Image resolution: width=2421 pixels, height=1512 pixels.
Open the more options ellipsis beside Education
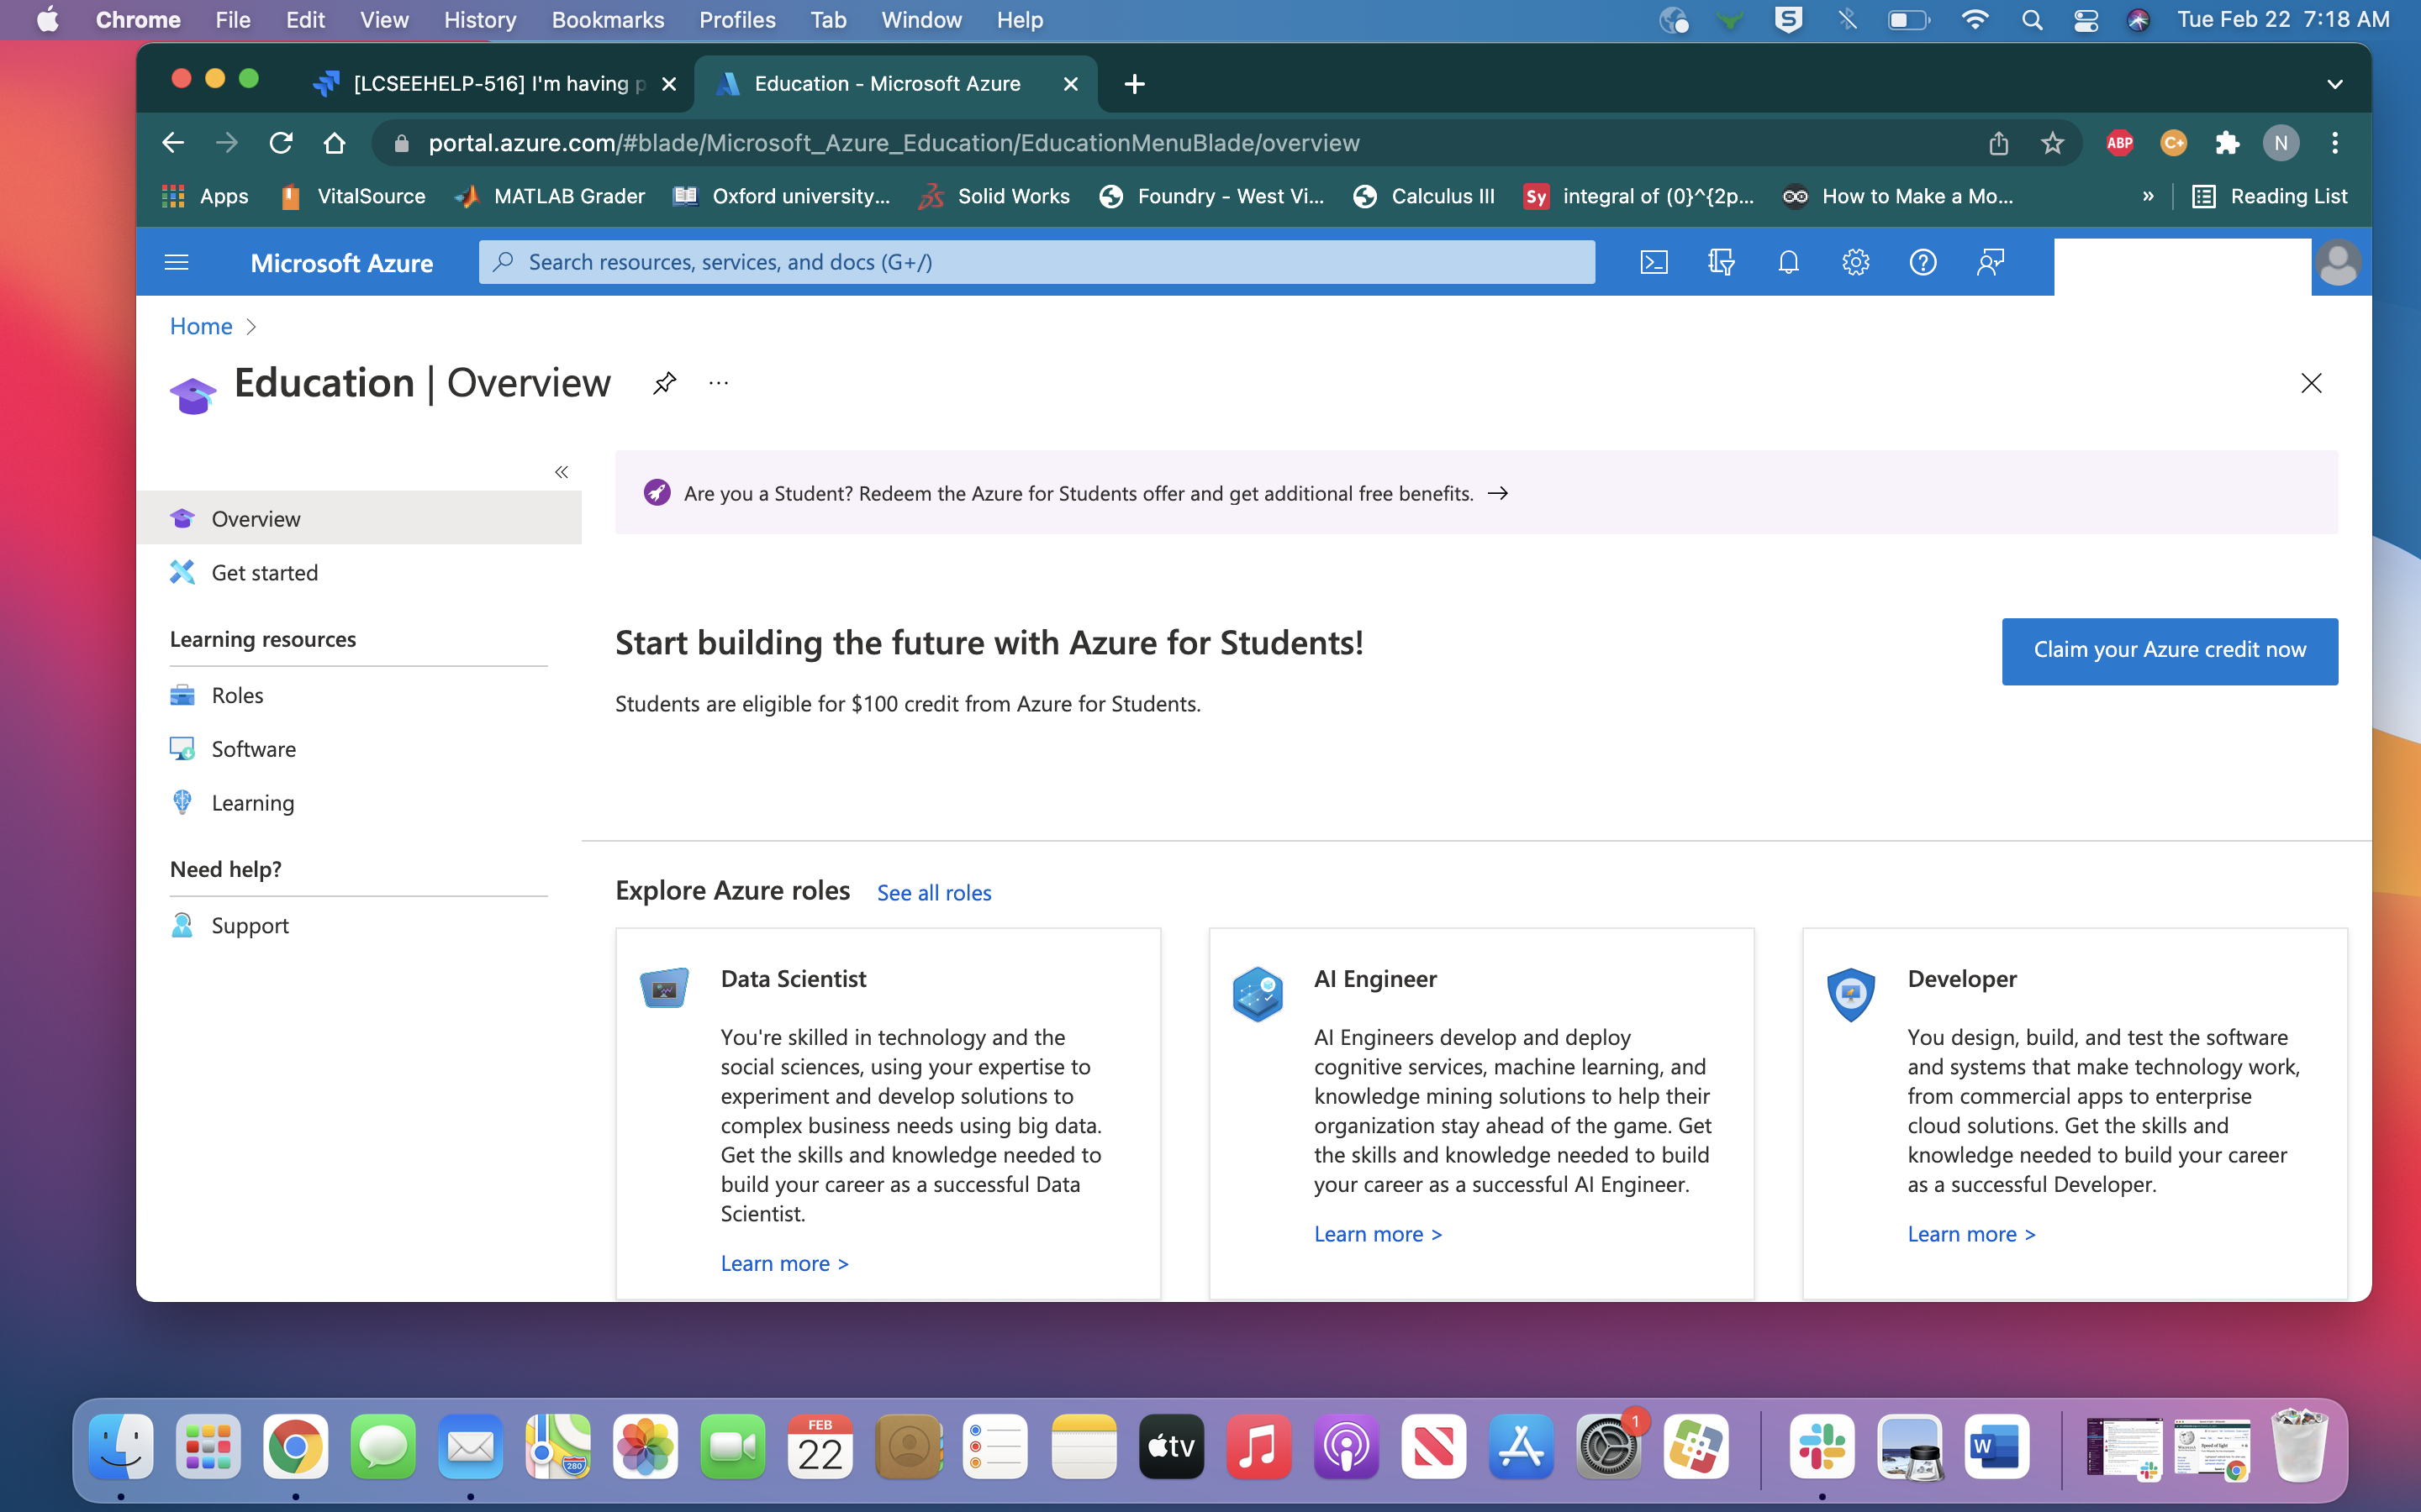coord(718,383)
